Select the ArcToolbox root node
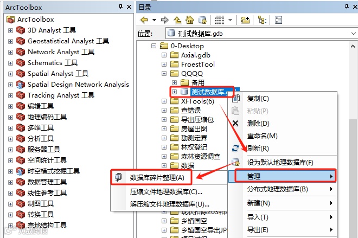This screenshot has width=358, height=238. point(35,20)
